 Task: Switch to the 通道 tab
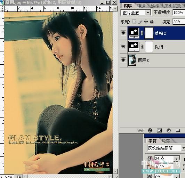coord(141,6)
